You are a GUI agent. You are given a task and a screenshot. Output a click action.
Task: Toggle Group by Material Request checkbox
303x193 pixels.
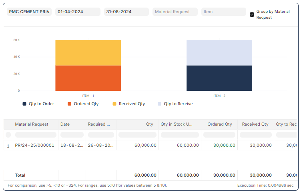pos(252,14)
